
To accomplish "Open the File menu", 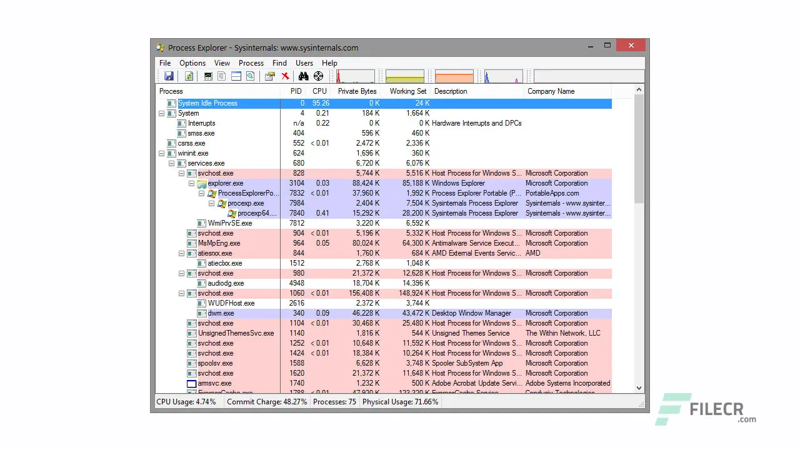I will [x=165, y=63].
